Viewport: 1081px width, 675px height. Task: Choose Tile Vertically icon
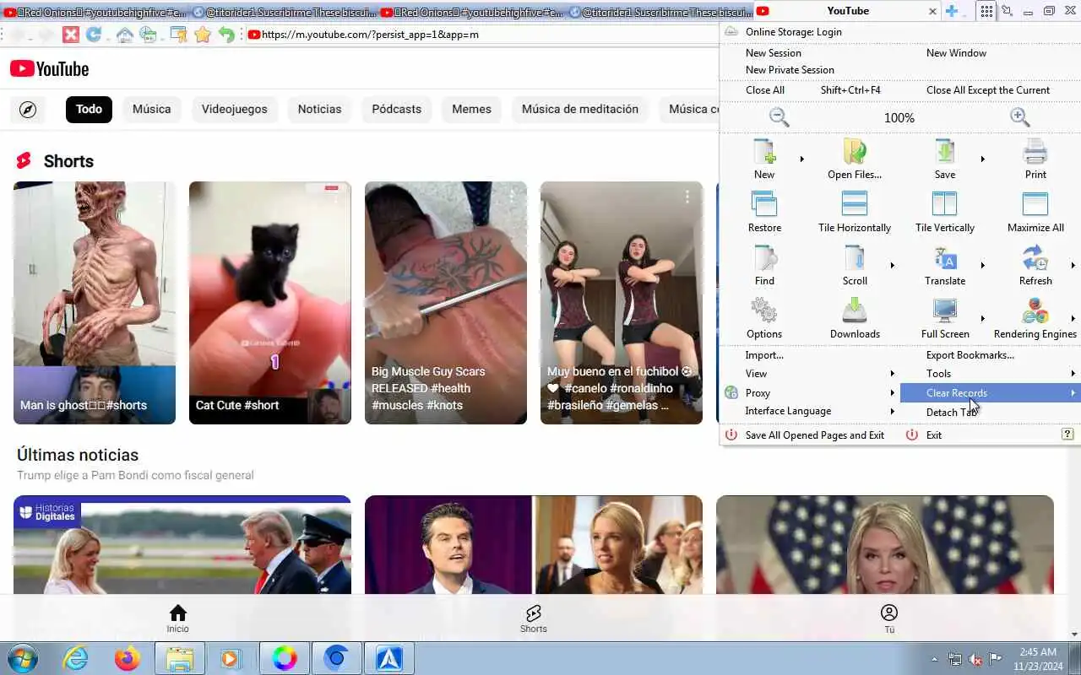(945, 205)
